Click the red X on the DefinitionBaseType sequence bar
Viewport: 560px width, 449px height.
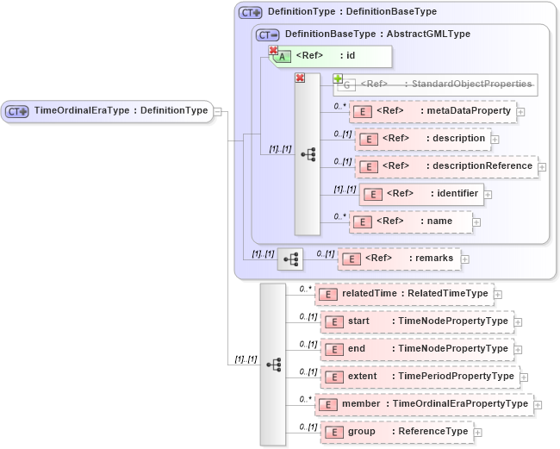[300, 78]
